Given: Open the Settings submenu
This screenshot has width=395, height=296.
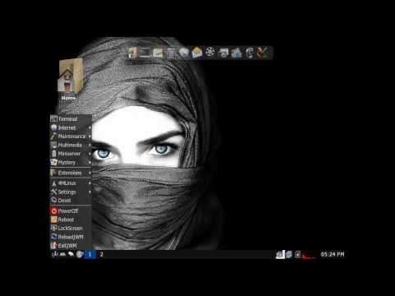Looking at the screenshot, I should (x=71, y=192).
